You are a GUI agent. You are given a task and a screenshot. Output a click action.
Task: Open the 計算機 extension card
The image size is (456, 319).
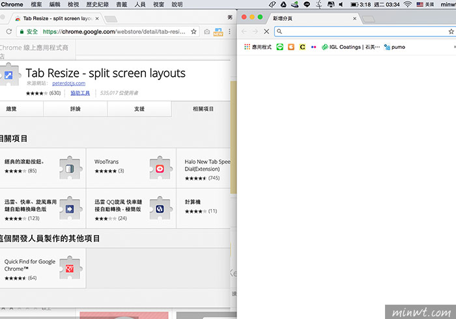203,208
